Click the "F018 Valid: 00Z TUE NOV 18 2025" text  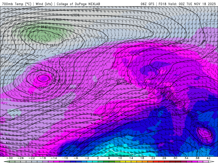[x=187, y=4]
